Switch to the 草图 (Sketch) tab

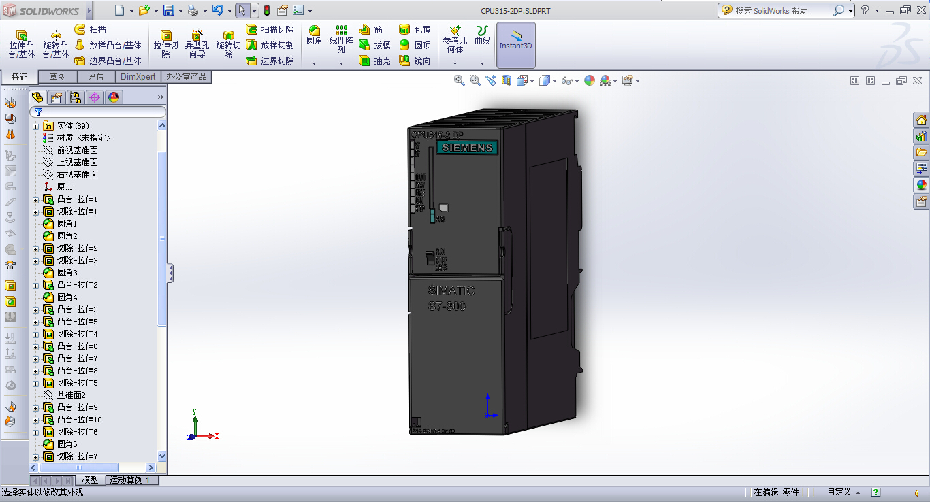[x=58, y=77]
